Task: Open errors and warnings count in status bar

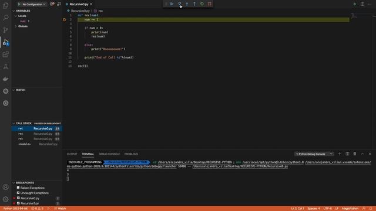Action: 37,209
